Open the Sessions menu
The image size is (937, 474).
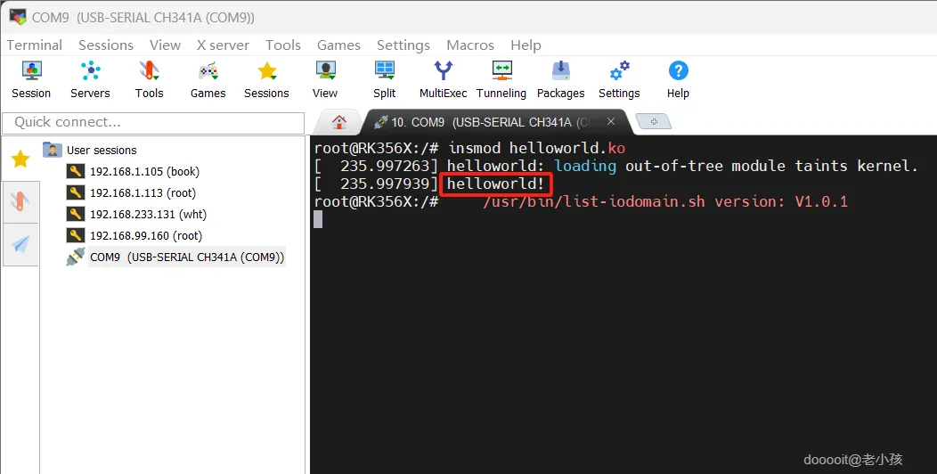point(106,45)
